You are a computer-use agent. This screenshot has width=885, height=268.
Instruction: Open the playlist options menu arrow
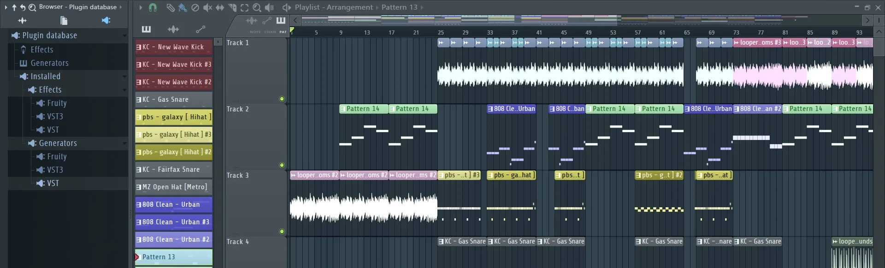pos(141,7)
